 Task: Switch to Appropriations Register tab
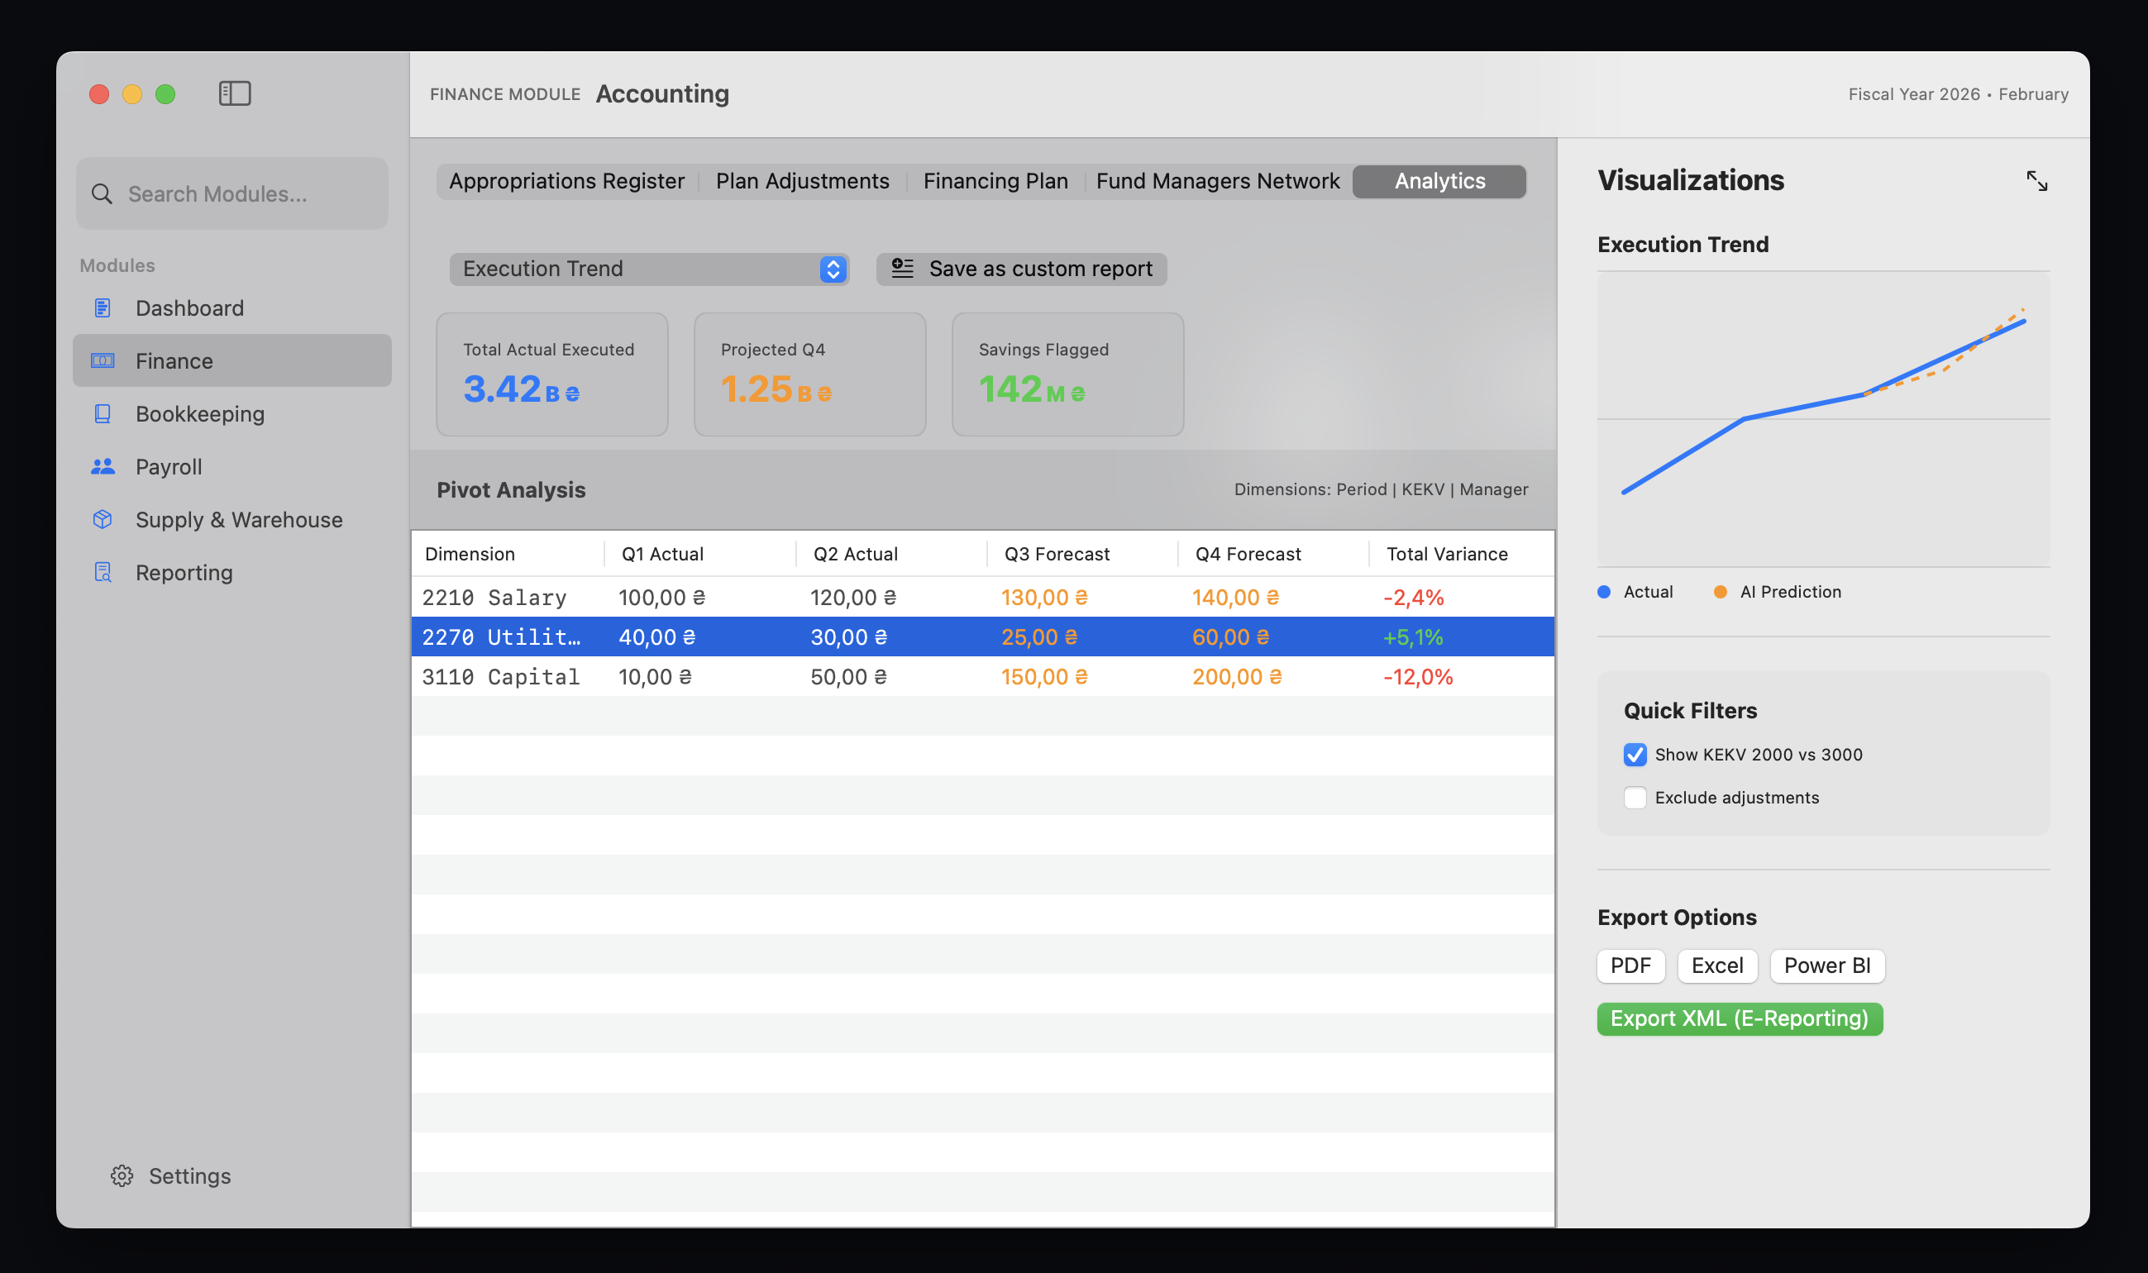566,182
